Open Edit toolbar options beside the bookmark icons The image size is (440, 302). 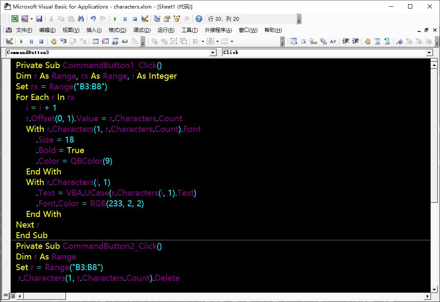point(437,41)
